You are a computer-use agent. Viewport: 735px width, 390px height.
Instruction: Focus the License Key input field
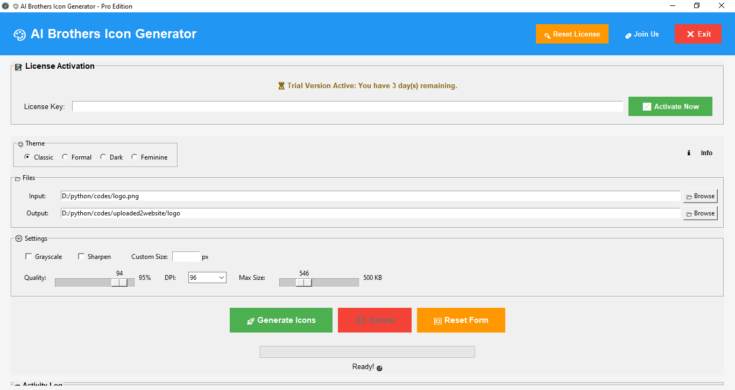tap(348, 106)
